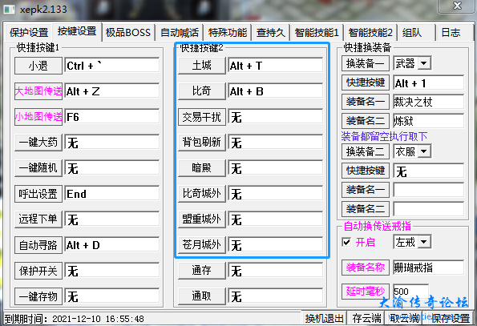Switch to the 组队 tab
Screen dimensions: 477x326
(x=412, y=33)
